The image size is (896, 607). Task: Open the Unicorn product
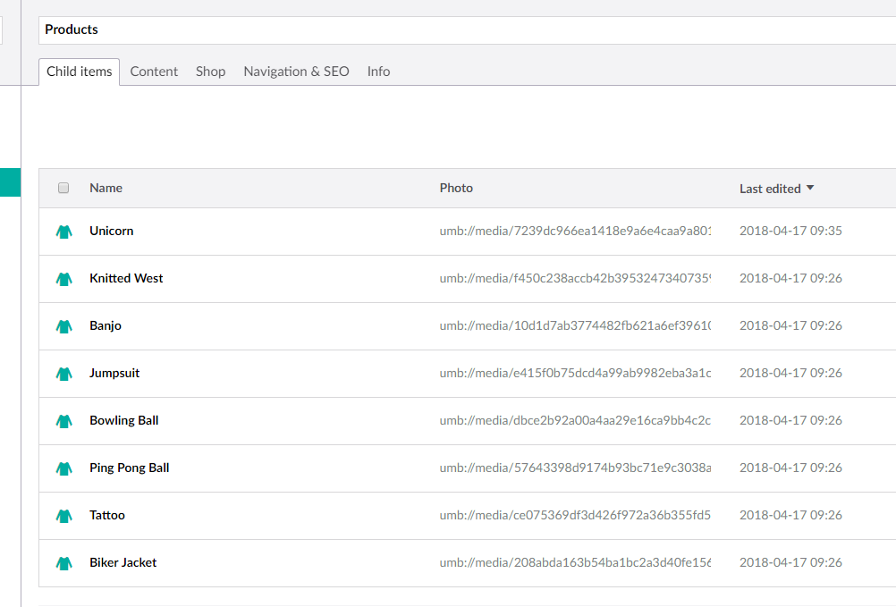coord(111,231)
